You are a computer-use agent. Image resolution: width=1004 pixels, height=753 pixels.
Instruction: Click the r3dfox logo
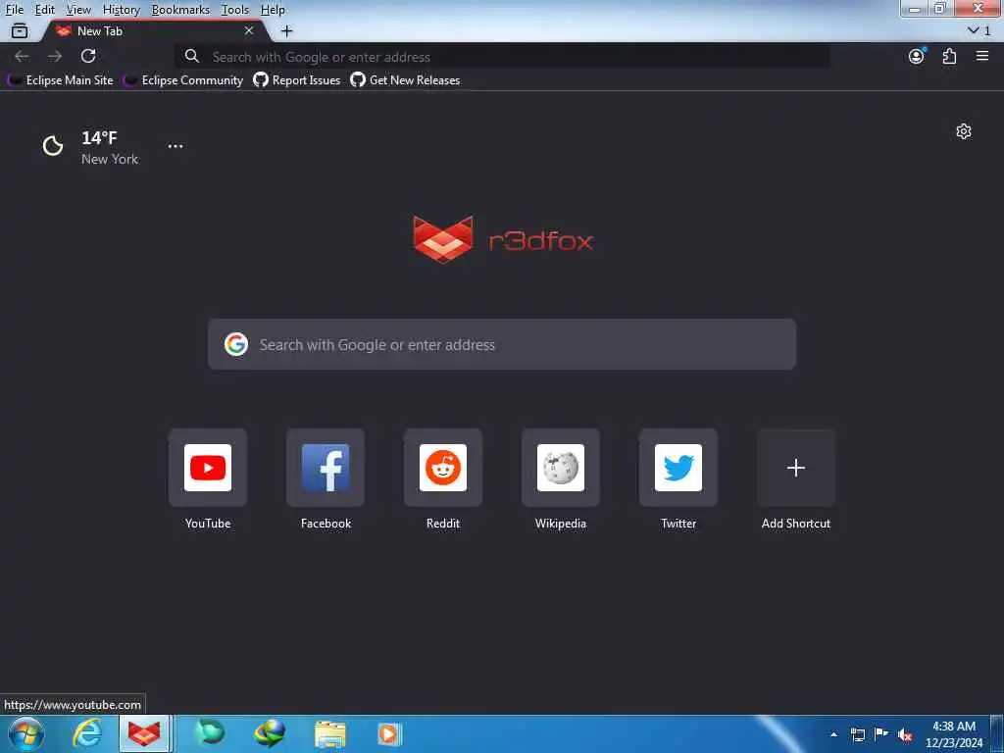click(x=503, y=240)
